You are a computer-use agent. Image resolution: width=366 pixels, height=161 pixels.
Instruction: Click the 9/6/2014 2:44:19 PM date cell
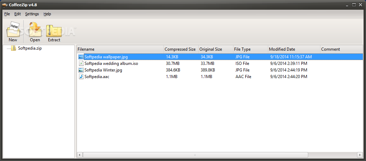(288, 70)
